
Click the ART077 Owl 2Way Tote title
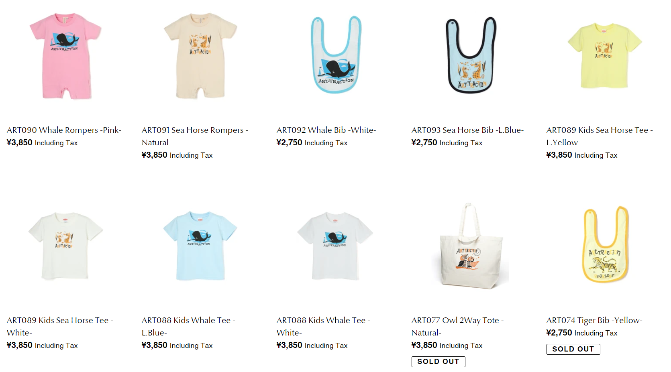coord(457,326)
